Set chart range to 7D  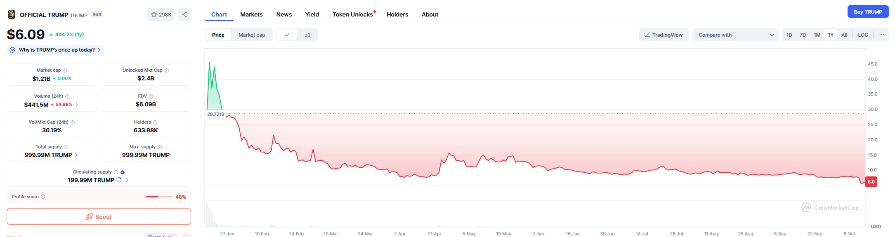(803, 35)
